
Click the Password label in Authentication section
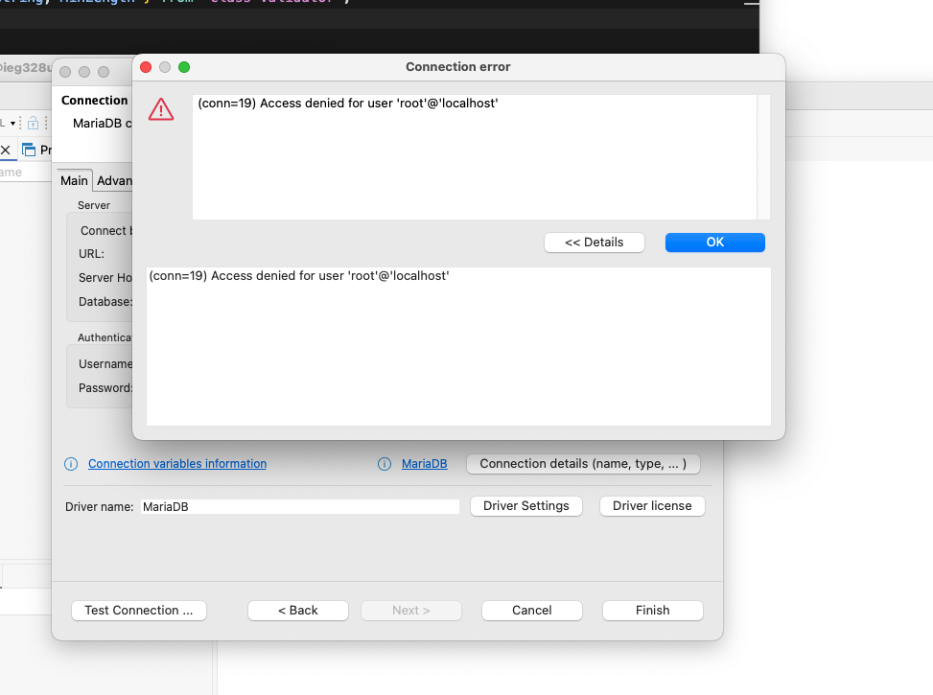[105, 388]
